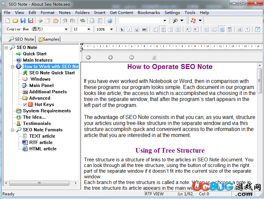264x199 pixels.
Task: Select the SEO Note tab
Action: tap(22, 39)
